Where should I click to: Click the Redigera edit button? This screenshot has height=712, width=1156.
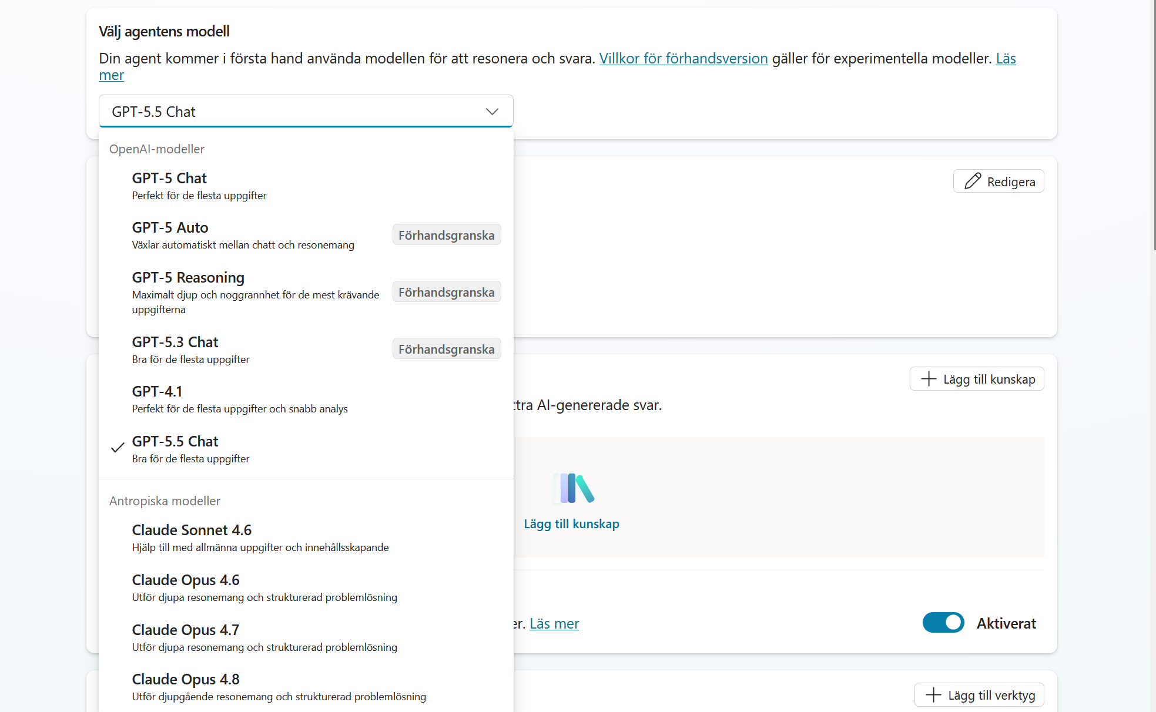pyautogui.click(x=998, y=181)
